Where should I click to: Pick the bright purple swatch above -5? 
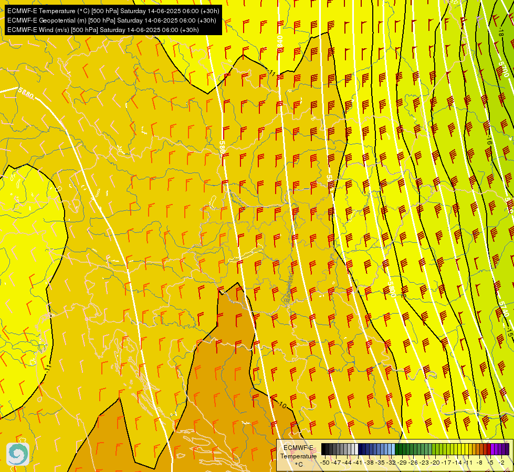[492, 449]
